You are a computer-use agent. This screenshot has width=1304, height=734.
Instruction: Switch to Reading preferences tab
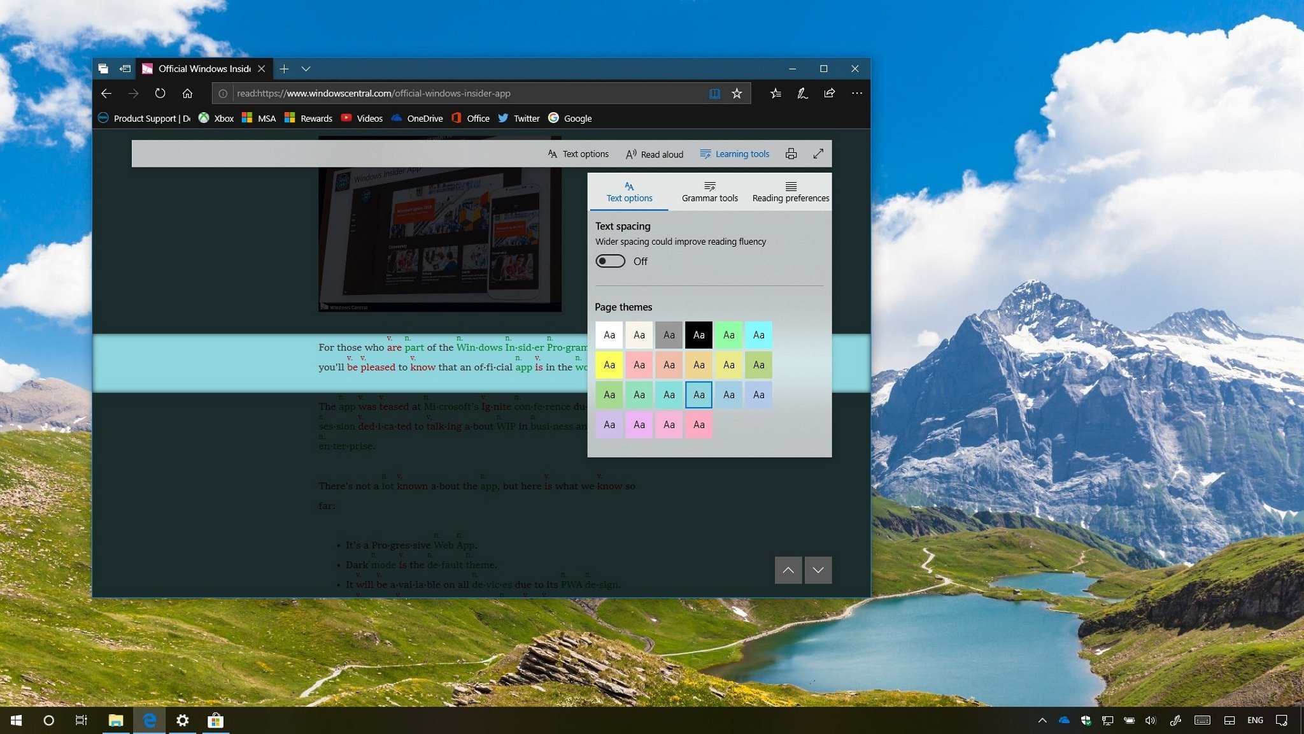coord(790,191)
